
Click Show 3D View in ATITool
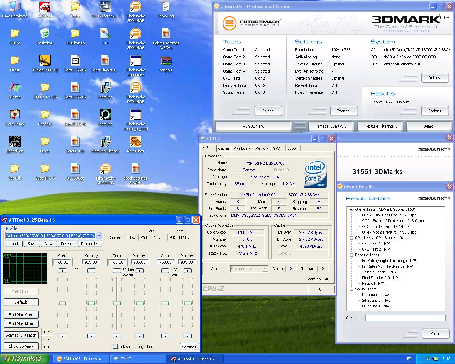point(21,346)
